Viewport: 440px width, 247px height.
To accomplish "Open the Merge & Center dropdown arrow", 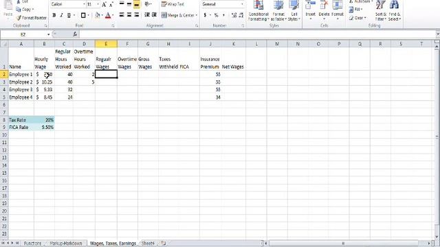I will point(197,15).
